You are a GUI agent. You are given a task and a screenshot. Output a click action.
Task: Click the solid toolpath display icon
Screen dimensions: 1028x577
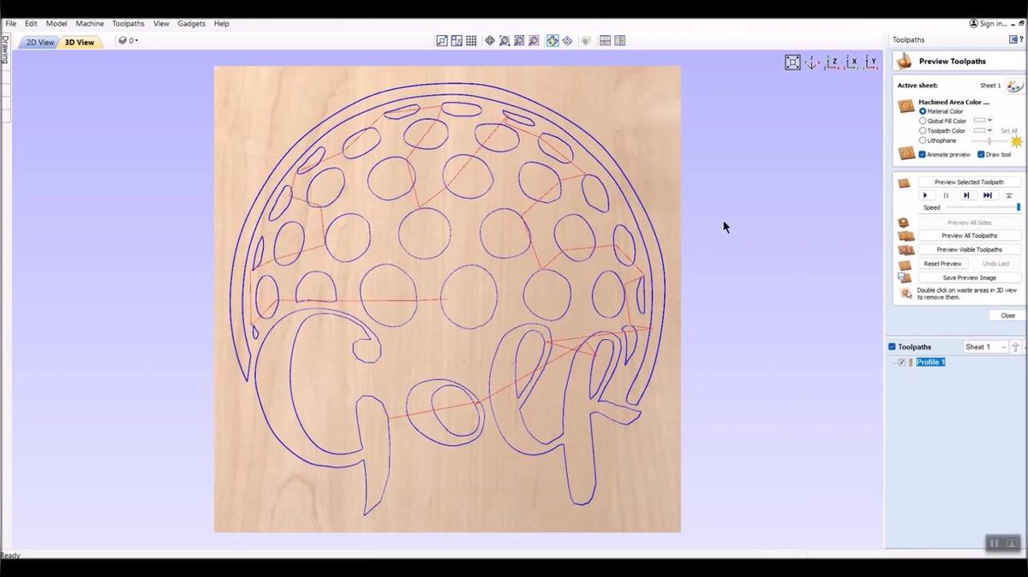click(567, 40)
